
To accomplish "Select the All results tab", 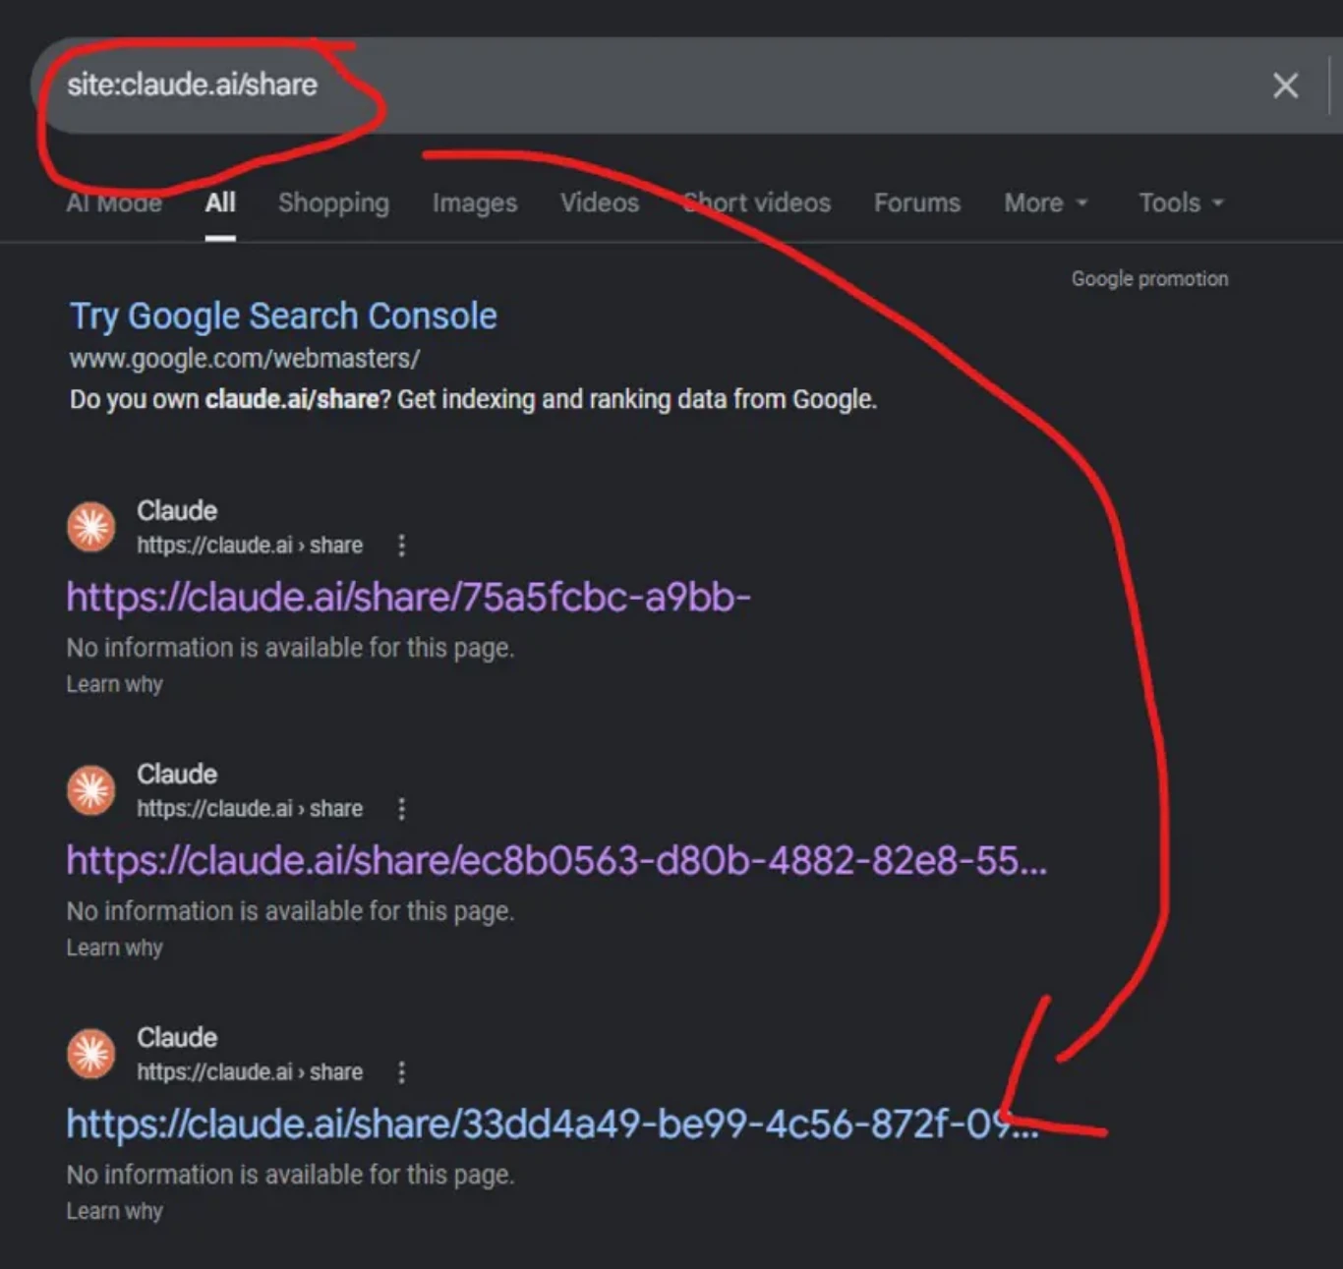I will 220,202.
